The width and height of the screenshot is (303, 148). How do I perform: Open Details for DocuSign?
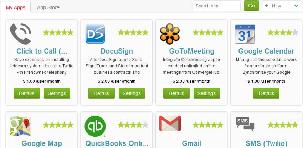pyautogui.click(x=102, y=93)
